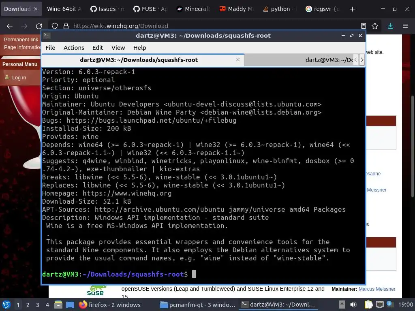Switch to the Maddy Firefox tab

click(237, 9)
